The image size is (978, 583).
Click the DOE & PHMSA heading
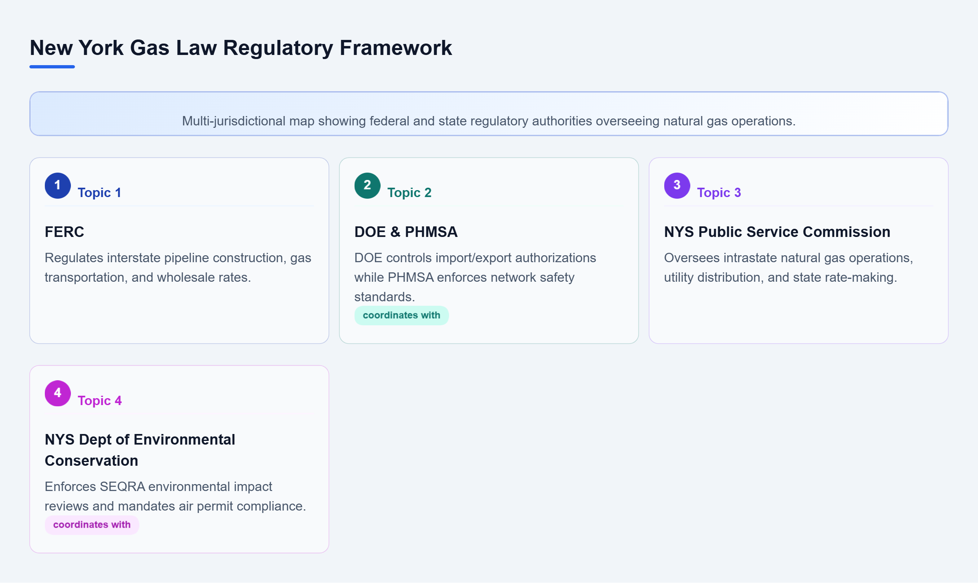tap(406, 232)
